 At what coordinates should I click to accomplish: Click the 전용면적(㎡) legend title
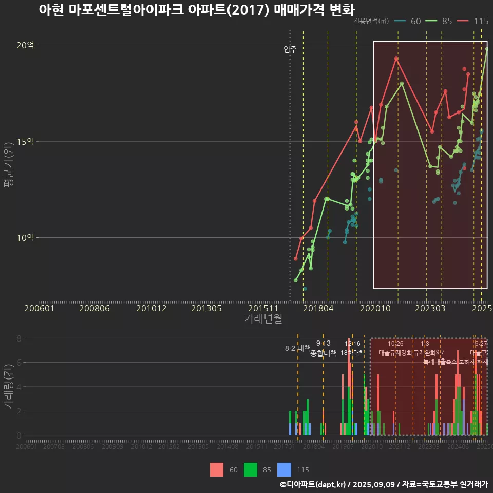click(x=371, y=21)
